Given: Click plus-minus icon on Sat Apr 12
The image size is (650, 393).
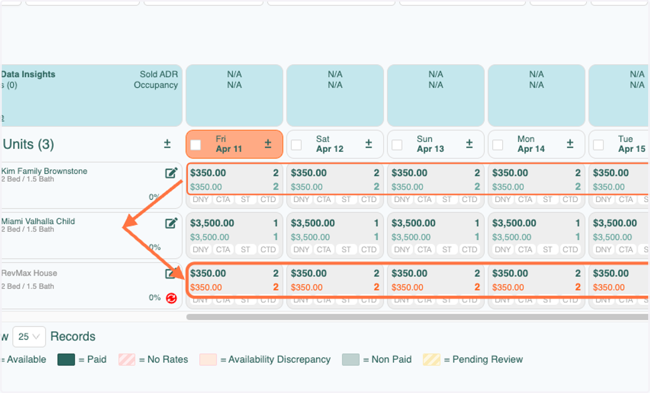Looking at the screenshot, I should (368, 144).
